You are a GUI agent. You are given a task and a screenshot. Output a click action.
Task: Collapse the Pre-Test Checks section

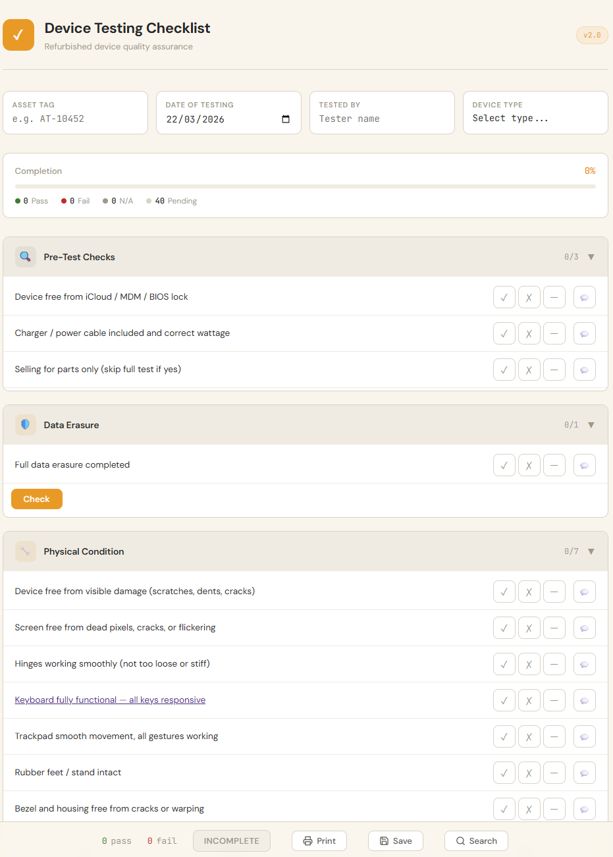pyautogui.click(x=591, y=257)
